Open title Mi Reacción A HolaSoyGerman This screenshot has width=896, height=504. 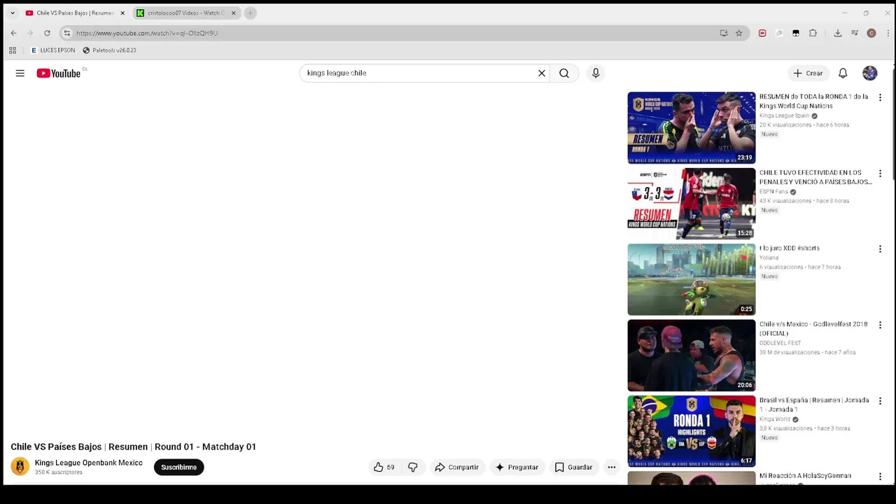[x=805, y=476]
